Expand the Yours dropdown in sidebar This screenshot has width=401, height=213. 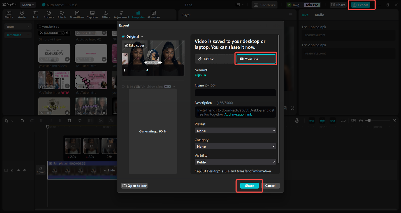18,27
